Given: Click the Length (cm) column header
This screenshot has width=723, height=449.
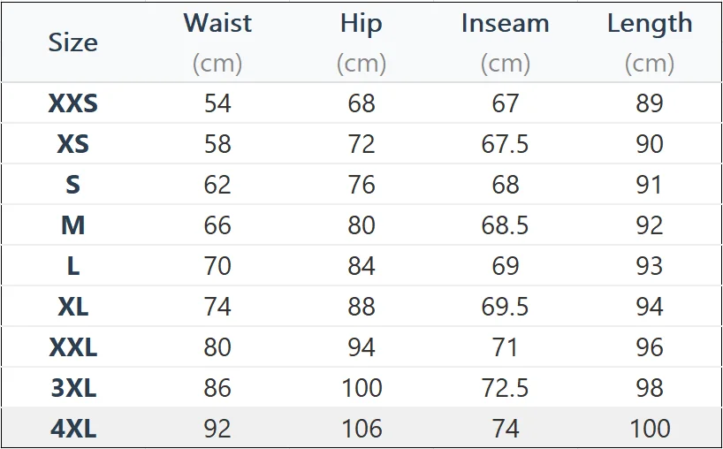Looking at the screenshot, I should [x=650, y=42].
